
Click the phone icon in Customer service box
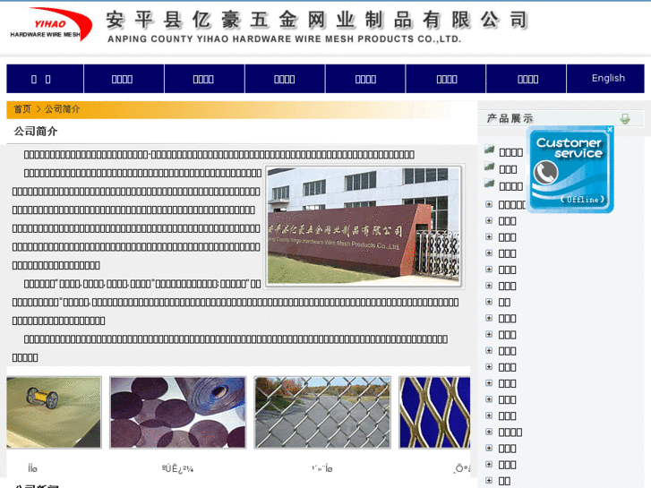coord(545,172)
